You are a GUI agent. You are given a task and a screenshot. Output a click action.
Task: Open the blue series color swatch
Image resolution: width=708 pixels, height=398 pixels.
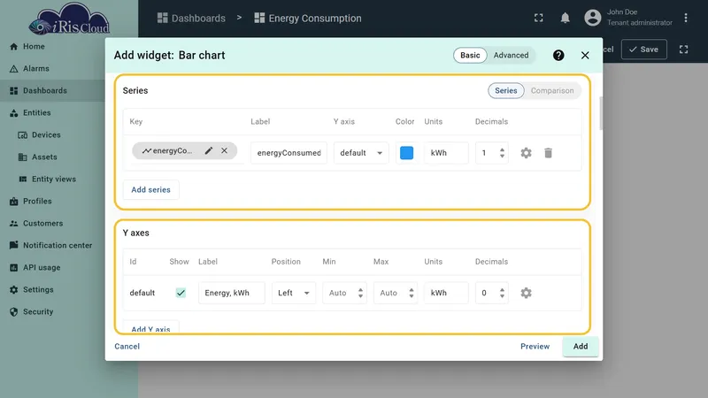click(x=406, y=153)
